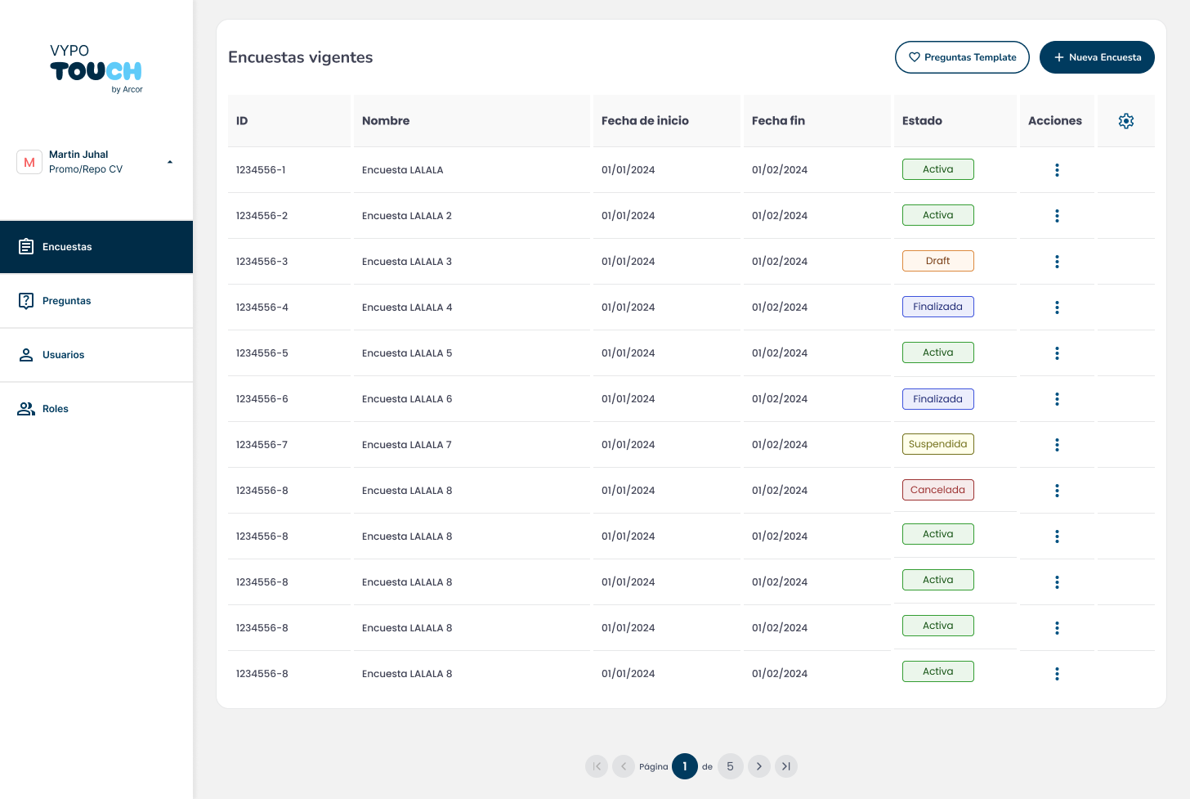Select current page number 1
Screen dimensions: 1190x799
pyautogui.click(x=685, y=766)
